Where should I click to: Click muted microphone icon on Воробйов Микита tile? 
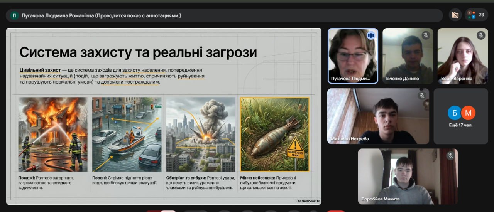tap(450, 156)
